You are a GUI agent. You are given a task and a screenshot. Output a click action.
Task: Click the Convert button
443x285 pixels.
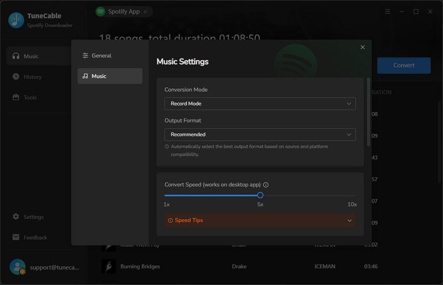pos(404,65)
